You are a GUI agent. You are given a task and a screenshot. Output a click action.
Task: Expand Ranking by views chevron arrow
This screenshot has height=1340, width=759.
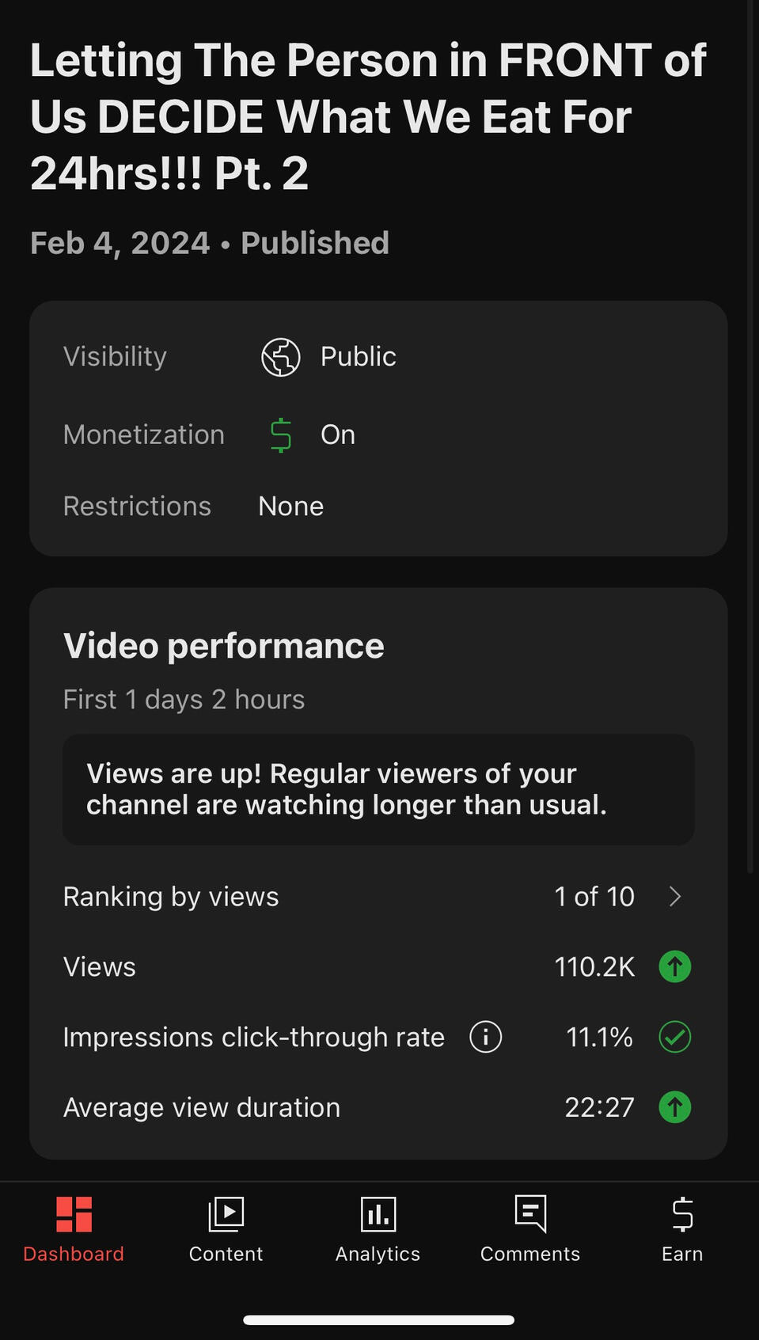coord(675,897)
